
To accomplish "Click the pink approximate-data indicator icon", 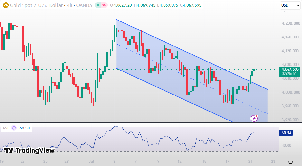I will 104,5.
